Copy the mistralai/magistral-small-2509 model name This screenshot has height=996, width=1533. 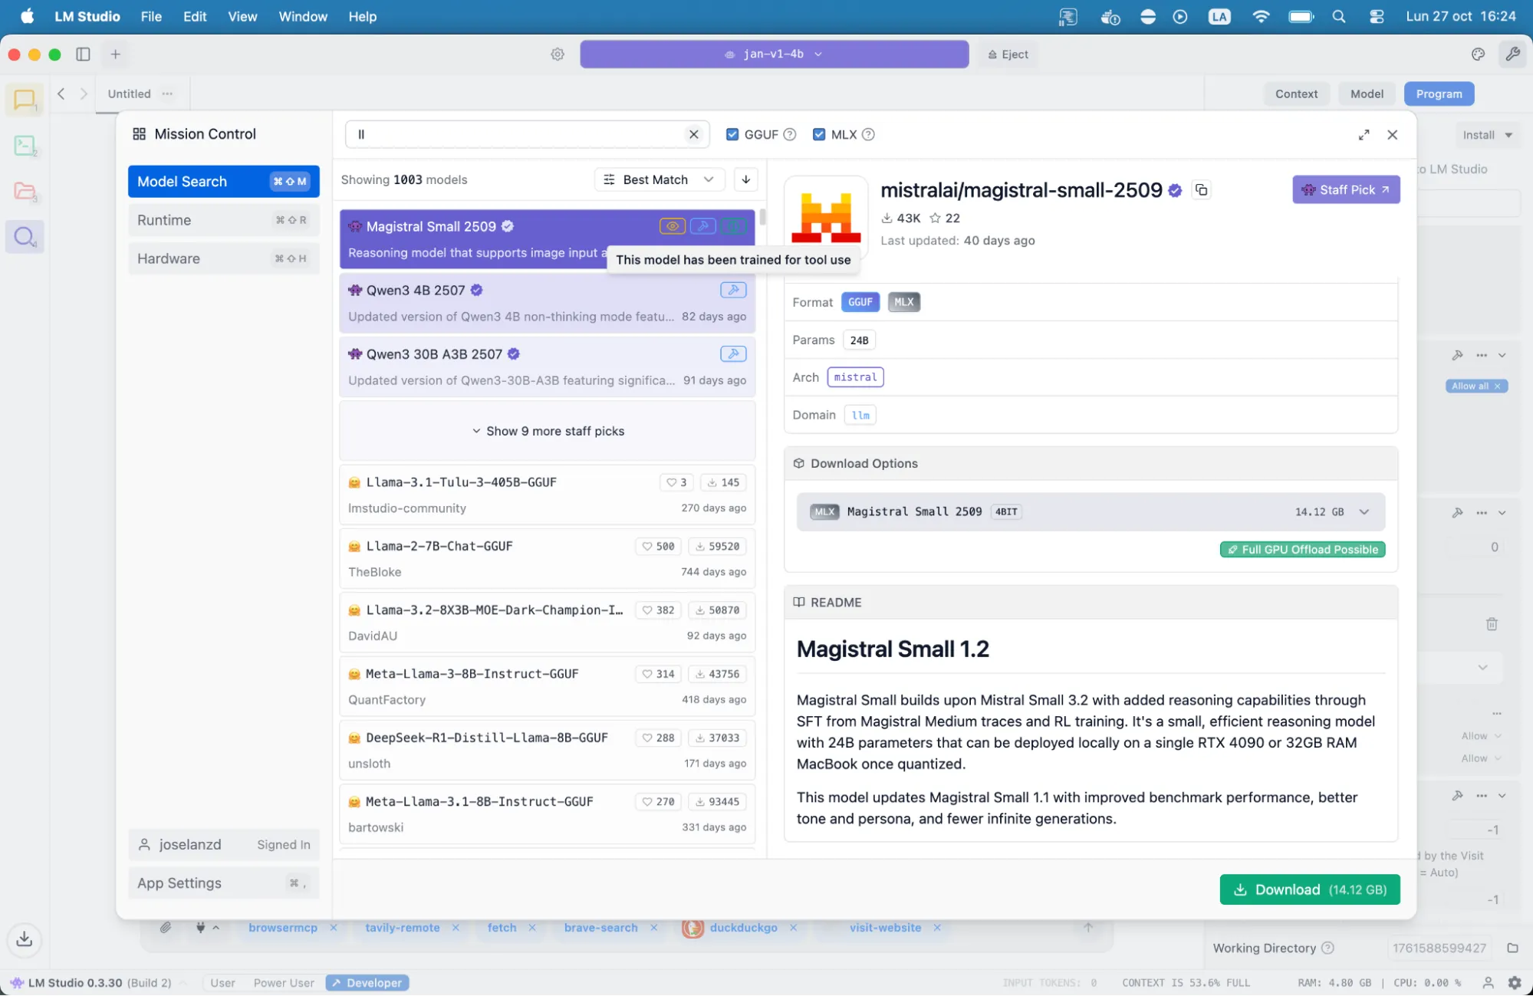[1202, 190]
